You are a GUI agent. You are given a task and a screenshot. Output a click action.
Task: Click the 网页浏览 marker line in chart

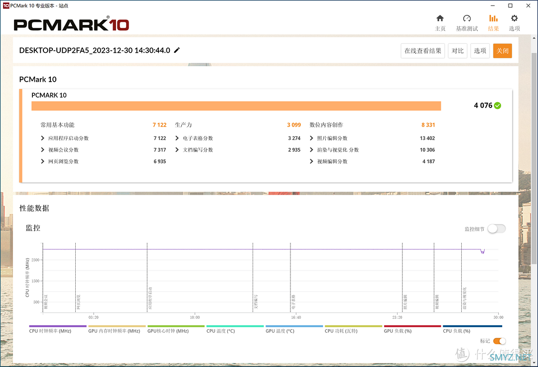point(76,277)
